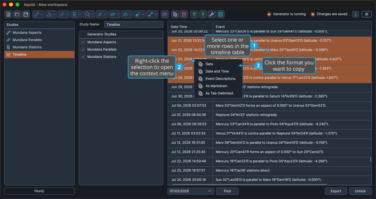Select the Jul 22, 2026 14:50:49 date cell

pos(190,161)
